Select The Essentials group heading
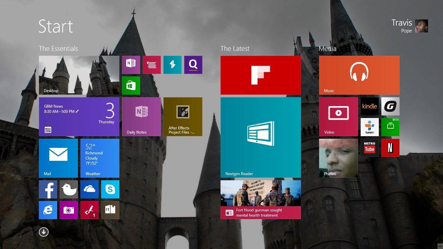Image resolution: width=443 pixels, height=249 pixels. [x=58, y=49]
